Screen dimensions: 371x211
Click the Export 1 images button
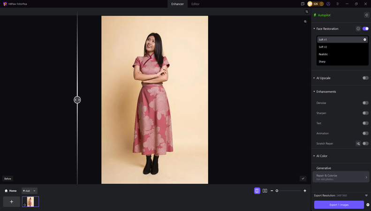[339, 205]
